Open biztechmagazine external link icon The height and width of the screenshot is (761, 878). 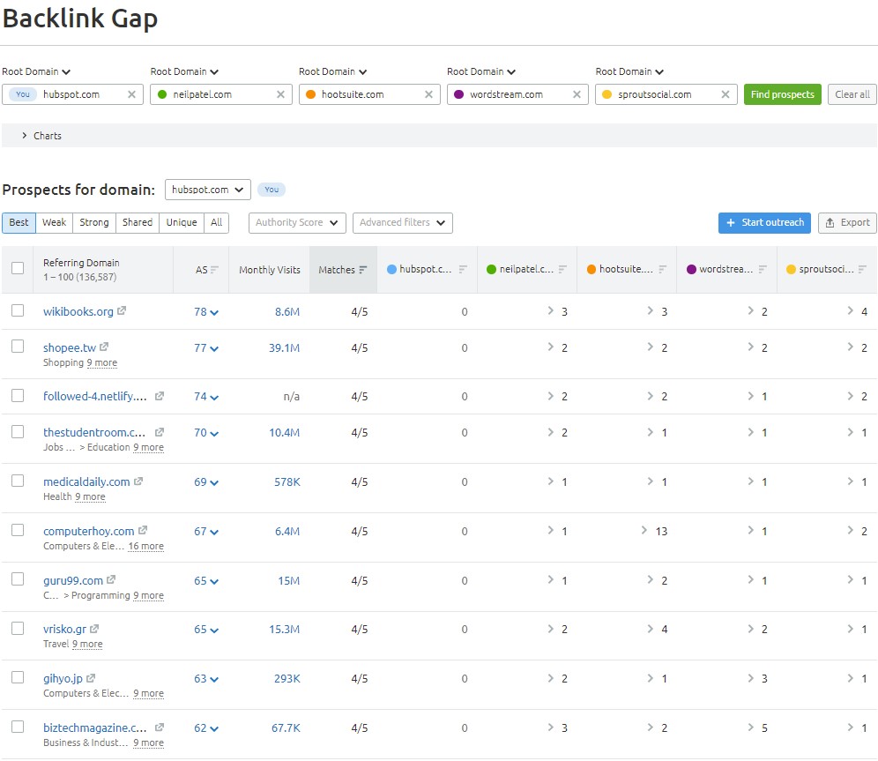[x=159, y=727]
